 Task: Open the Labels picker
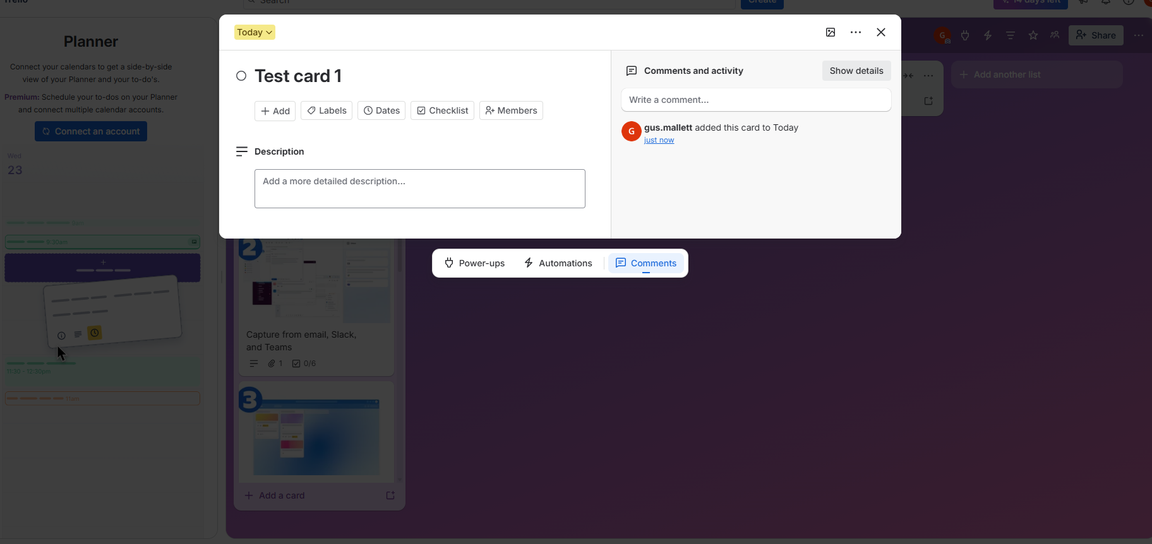[x=327, y=110]
